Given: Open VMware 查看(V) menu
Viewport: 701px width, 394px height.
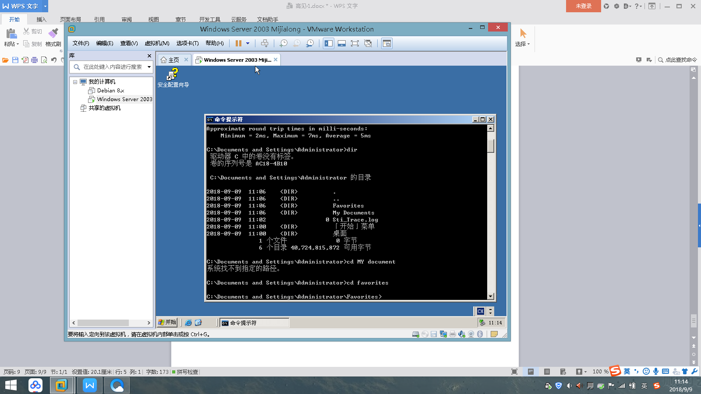Looking at the screenshot, I should [129, 43].
